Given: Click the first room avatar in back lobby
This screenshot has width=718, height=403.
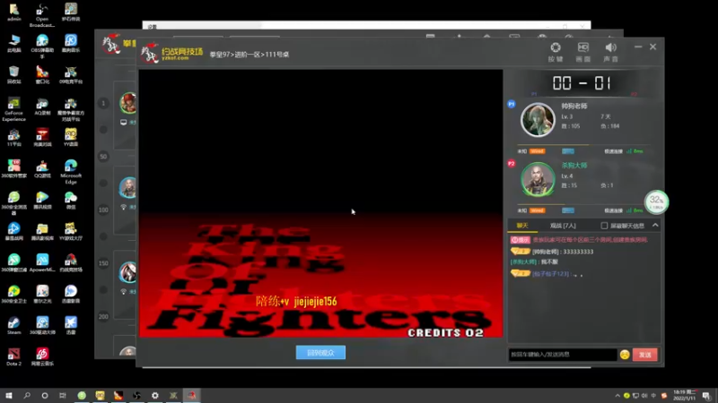Looking at the screenshot, I should coord(128,103).
